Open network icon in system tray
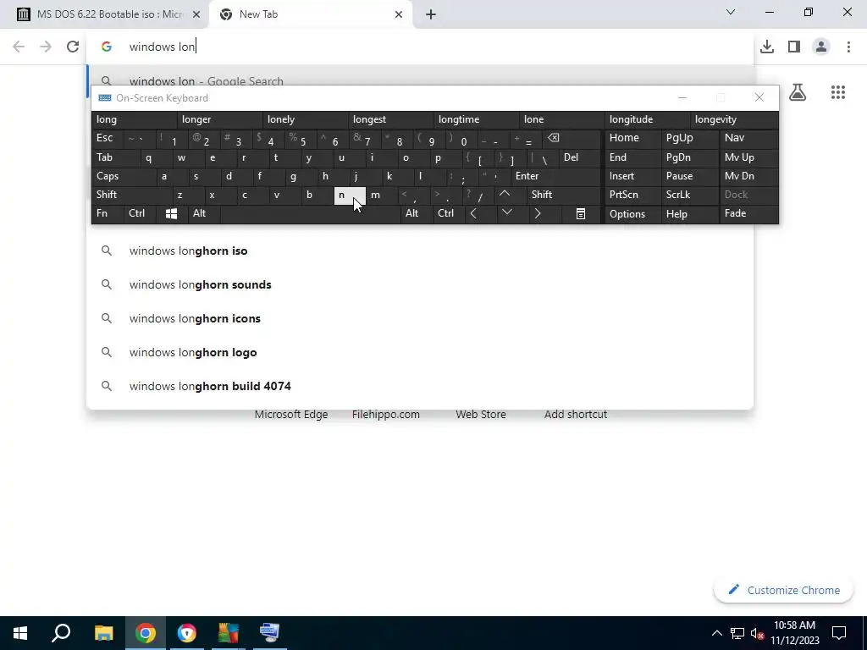Image resolution: width=867 pixels, height=650 pixels. click(x=737, y=633)
